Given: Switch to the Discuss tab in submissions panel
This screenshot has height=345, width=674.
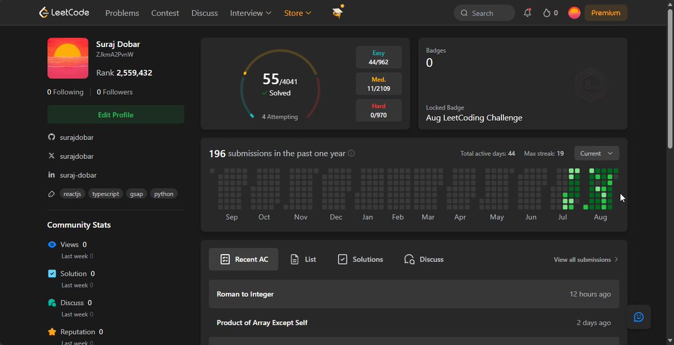Looking at the screenshot, I should coord(423,259).
